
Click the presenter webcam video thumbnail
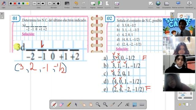point(179,27)
